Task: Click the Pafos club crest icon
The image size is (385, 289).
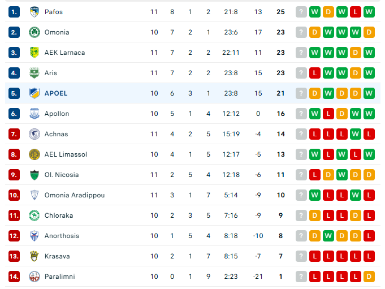Action: [x=34, y=12]
